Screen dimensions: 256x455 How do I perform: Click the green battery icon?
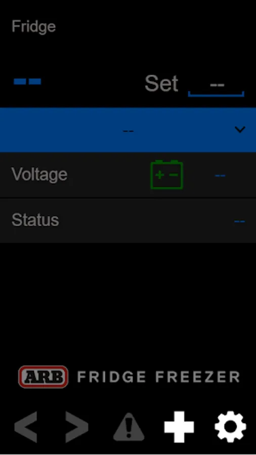pyautogui.click(x=166, y=174)
